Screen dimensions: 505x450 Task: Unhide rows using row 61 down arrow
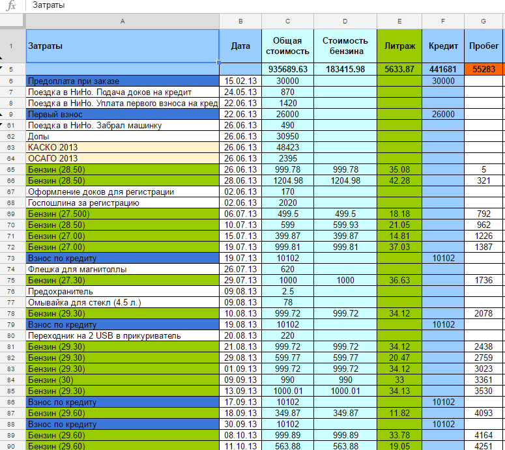pos(2,124)
